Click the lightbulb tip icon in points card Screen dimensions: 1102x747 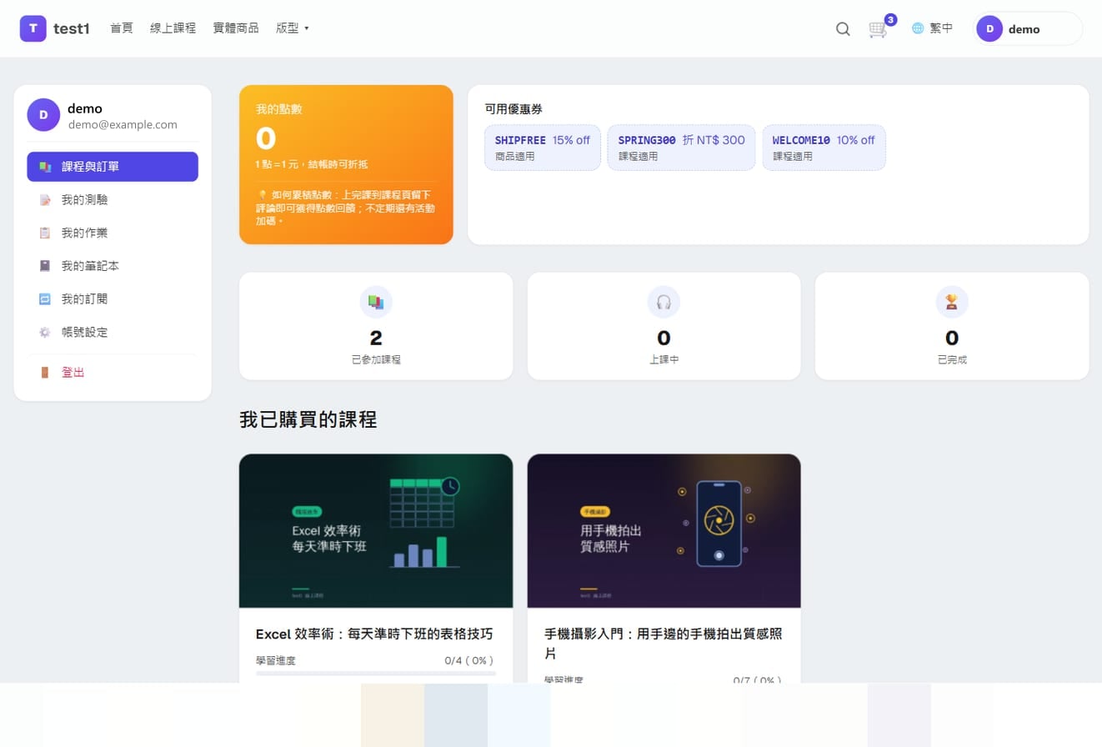click(262, 194)
